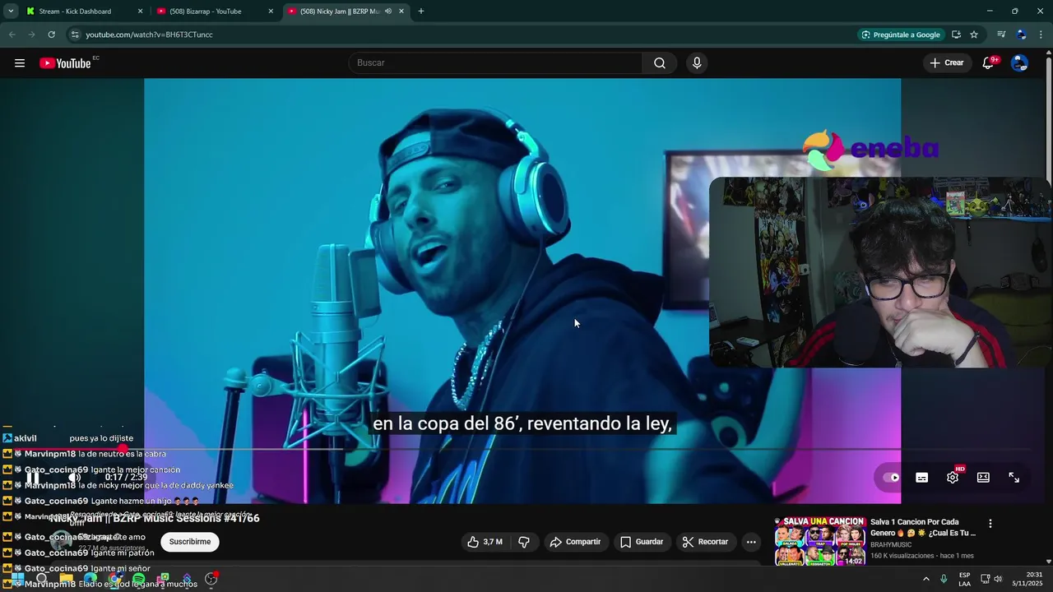
Task: Open YouTube notifications bell
Action: coord(989,63)
